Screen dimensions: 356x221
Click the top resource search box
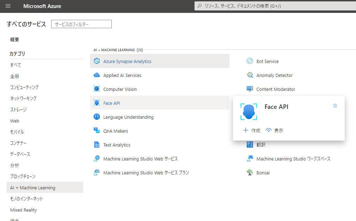tap(275, 6)
